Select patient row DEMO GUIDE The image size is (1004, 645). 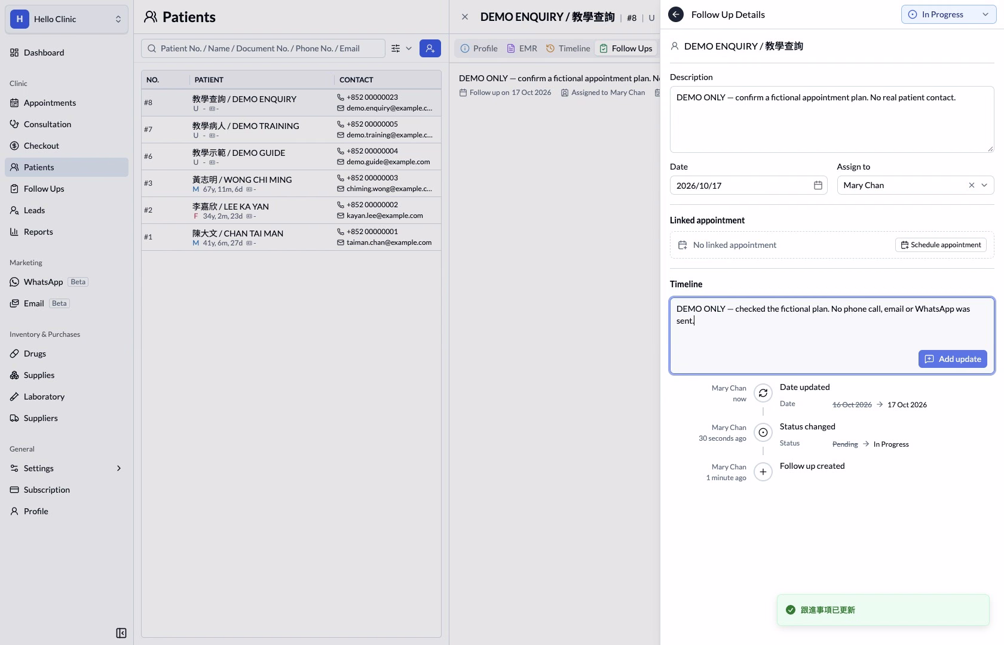click(292, 156)
